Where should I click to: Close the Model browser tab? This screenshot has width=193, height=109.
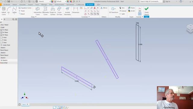tap(2, 19)
